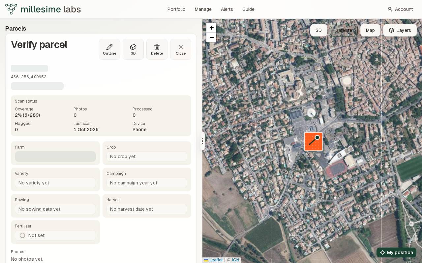This screenshot has height=263, width=422.
Task: Click the panel divider handle
Action: pos(202,141)
